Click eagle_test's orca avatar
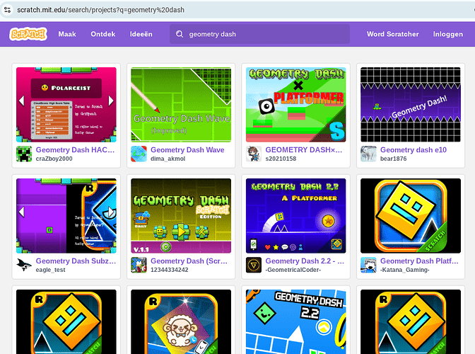The width and height of the screenshot is (475, 354). point(24,265)
